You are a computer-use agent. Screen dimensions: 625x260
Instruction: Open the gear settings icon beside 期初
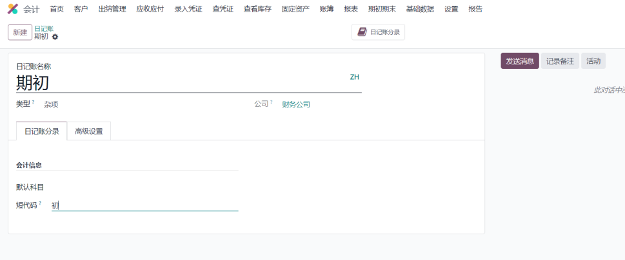coord(55,37)
